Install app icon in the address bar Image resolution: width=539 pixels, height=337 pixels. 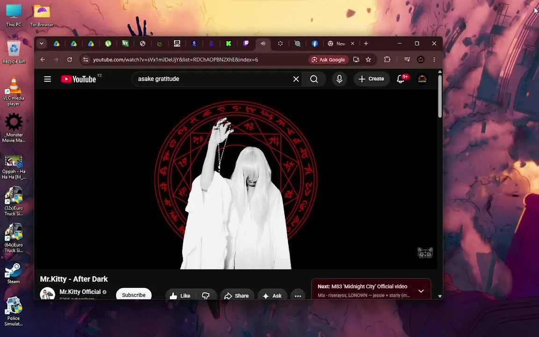click(x=356, y=59)
